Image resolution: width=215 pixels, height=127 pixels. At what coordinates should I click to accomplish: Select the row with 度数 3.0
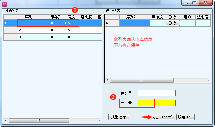(71, 37)
